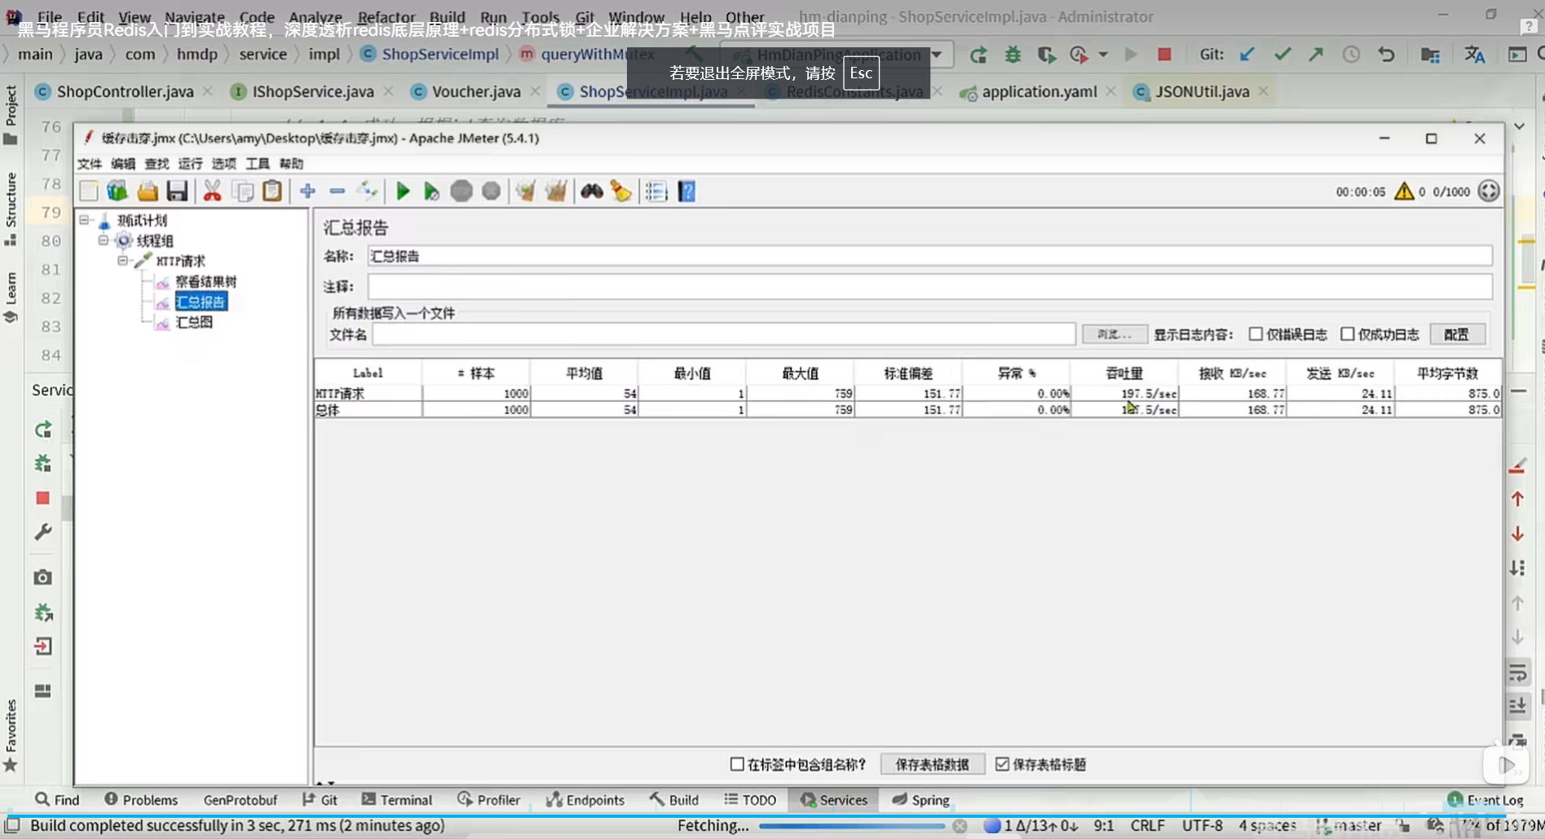
Task: View JMeter warning log indicator
Action: tap(1404, 192)
